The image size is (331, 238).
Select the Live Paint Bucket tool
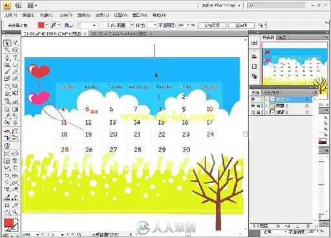(x=7, y=123)
